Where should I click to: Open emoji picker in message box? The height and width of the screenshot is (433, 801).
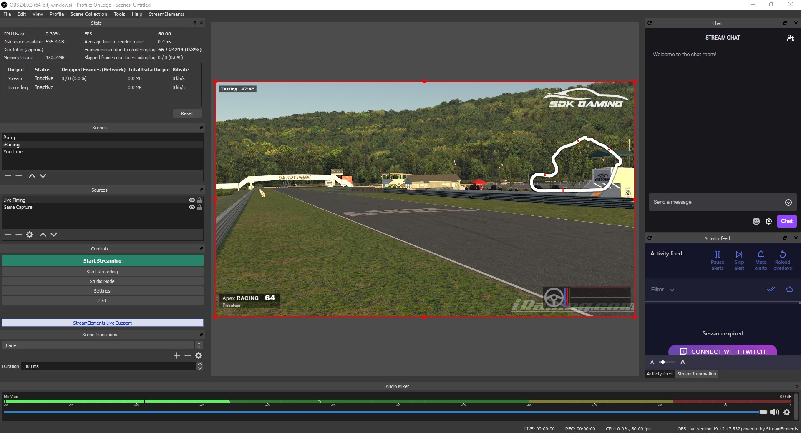788,203
